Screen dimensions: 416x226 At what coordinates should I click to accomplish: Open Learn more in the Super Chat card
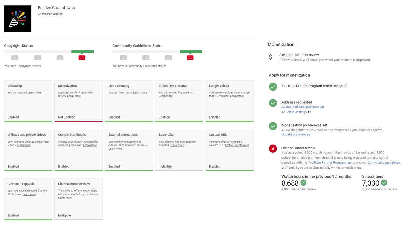click(x=177, y=145)
